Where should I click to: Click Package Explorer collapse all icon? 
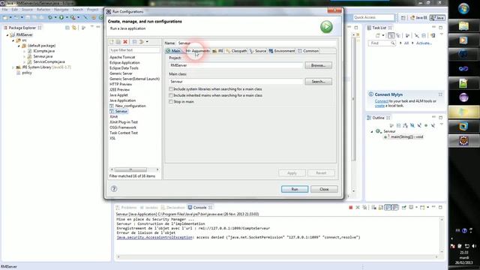(67, 28)
